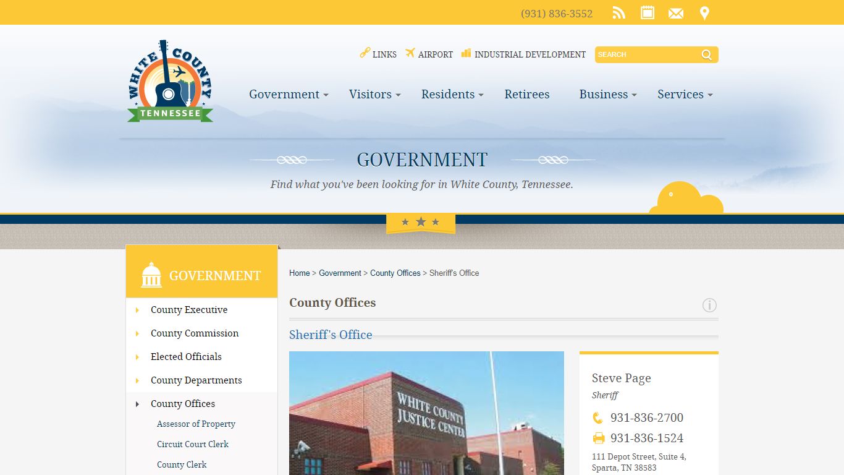Open the Visitors main menu
The height and width of the screenshot is (475, 844).
point(370,94)
